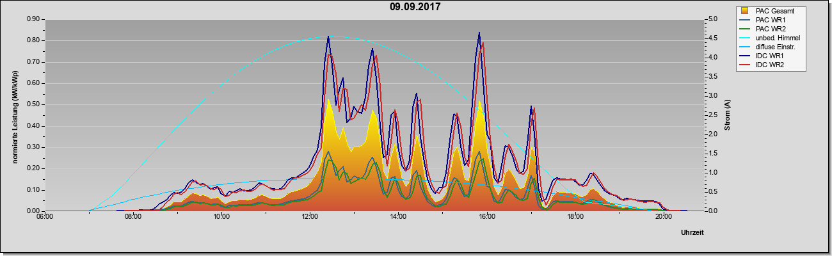Click the 0.20 left axis value
The width and height of the screenshot is (832, 256).
(33, 168)
